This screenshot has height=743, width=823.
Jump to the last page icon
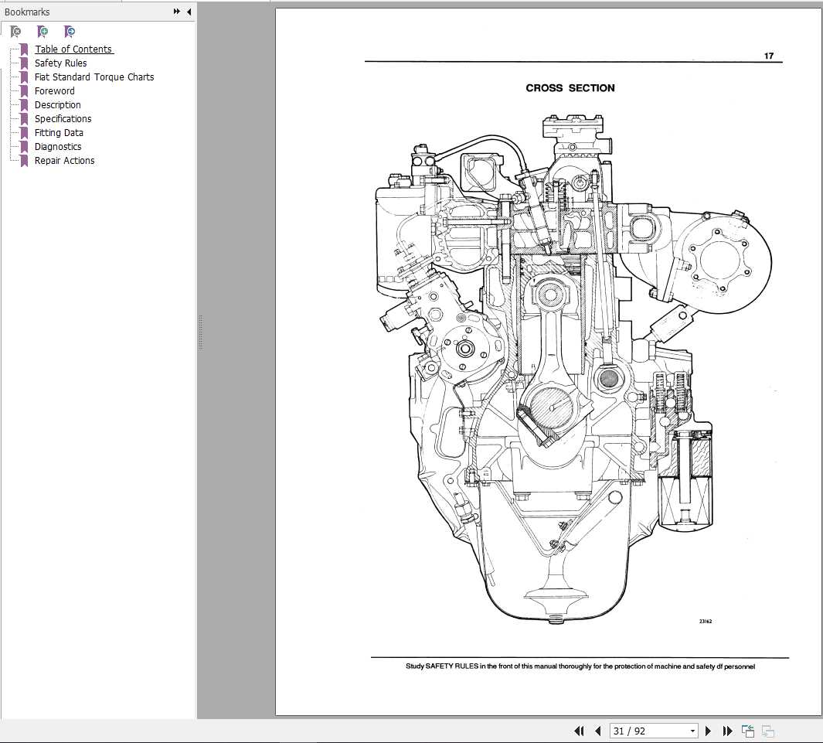(x=727, y=731)
